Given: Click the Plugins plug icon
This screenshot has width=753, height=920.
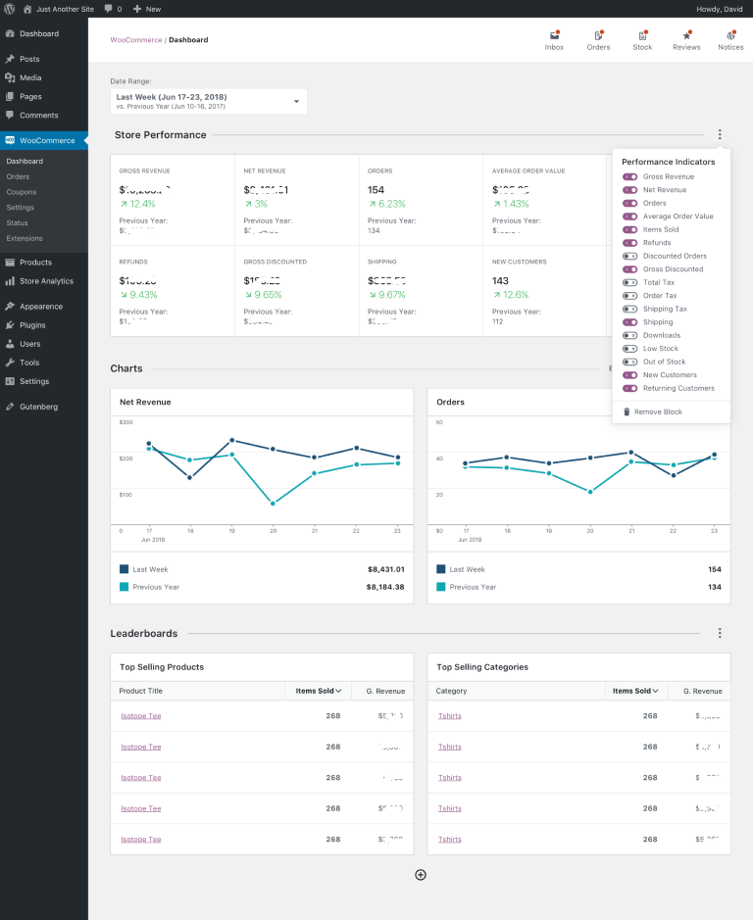Looking at the screenshot, I should click(10, 325).
